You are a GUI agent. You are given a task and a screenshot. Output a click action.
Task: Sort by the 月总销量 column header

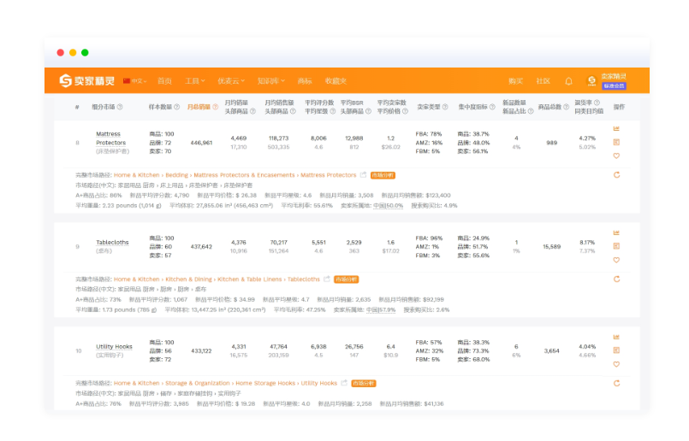point(200,108)
